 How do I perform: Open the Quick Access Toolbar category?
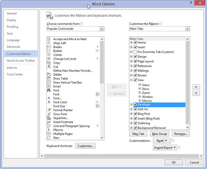pyautogui.click(x=21, y=60)
